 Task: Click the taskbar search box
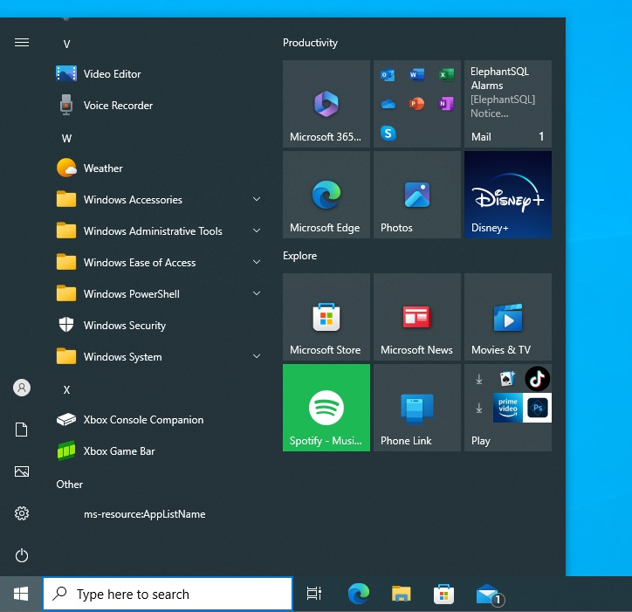(168, 594)
